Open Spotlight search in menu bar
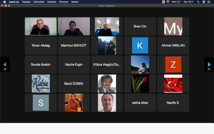 point(198,2)
